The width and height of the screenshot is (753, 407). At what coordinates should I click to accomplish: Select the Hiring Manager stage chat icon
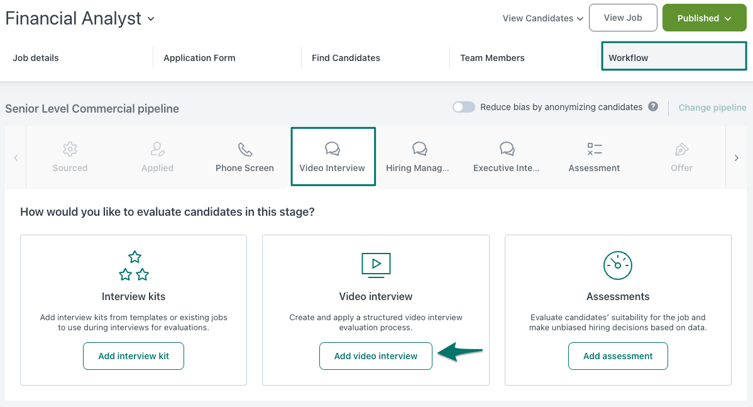(x=419, y=149)
